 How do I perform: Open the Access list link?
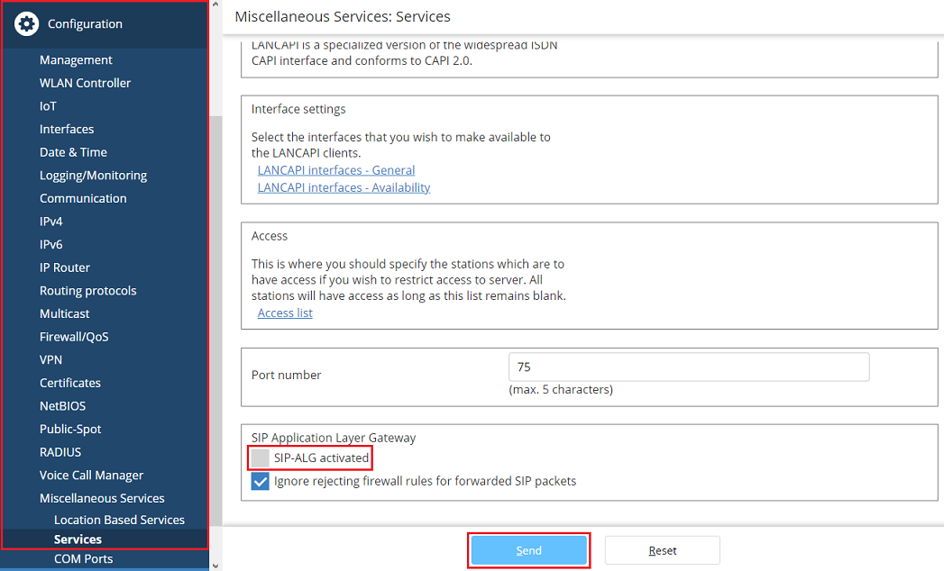point(285,313)
